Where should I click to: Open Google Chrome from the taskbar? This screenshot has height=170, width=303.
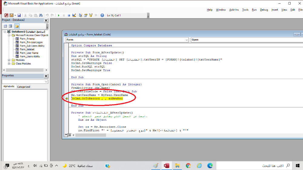coord(188,165)
